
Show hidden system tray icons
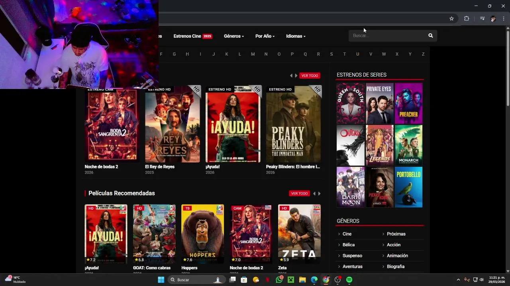(x=458, y=280)
